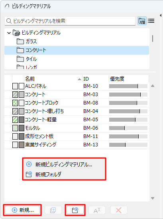Click the BM-08 ID cell
Image resolution: width=163 pixels, height=219 pixels.
[x=91, y=103]
